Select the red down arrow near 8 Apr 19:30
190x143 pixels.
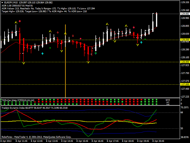pyautogui.click(x=134, y=27)
